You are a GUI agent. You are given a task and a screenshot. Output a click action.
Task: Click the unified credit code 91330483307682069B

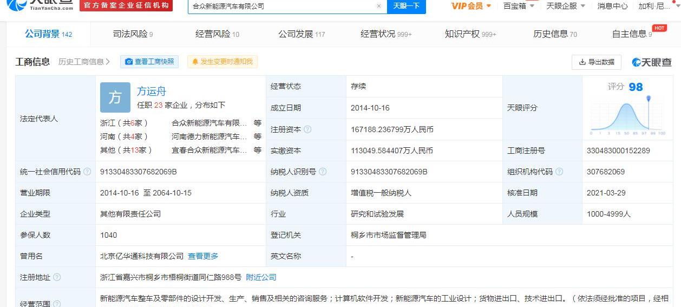tap(139, 172)
